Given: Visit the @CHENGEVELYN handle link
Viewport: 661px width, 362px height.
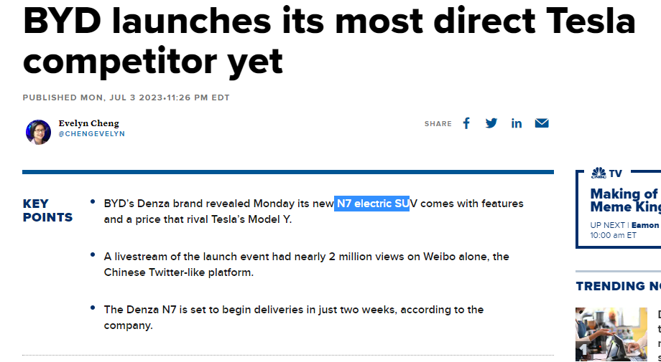Looking at the screenshot, I should pyautogui.click(x=91, y=134).
